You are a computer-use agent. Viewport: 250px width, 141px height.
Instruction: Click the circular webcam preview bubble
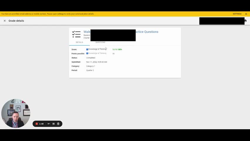(x=16, y=113)
